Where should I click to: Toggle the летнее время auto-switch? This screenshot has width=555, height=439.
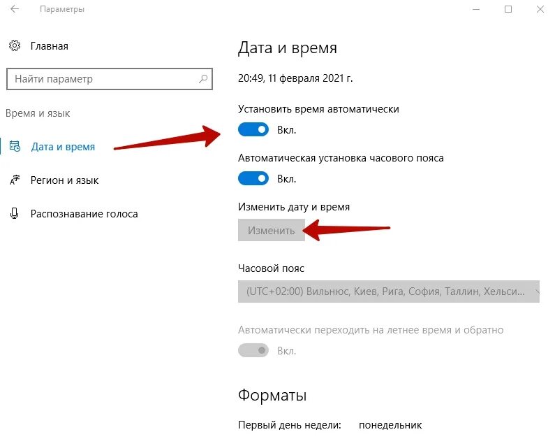click(x=253, y=350)
